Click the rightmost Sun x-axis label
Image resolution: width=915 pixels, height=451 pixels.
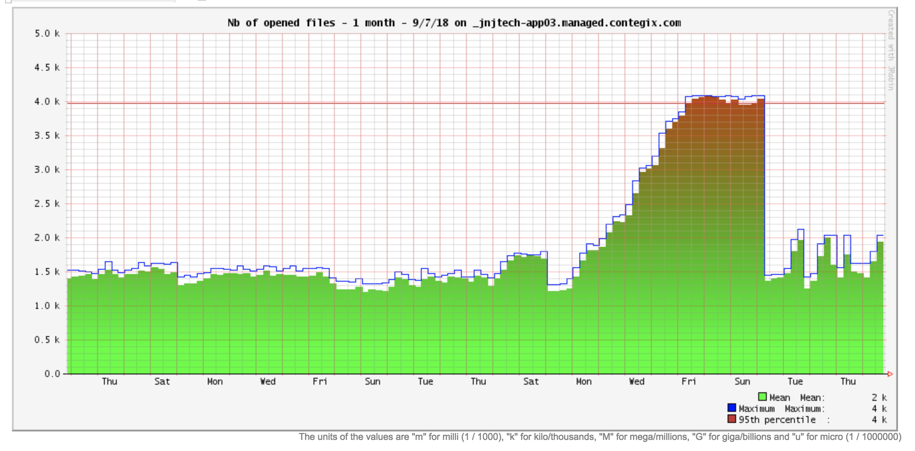point(742,382)
